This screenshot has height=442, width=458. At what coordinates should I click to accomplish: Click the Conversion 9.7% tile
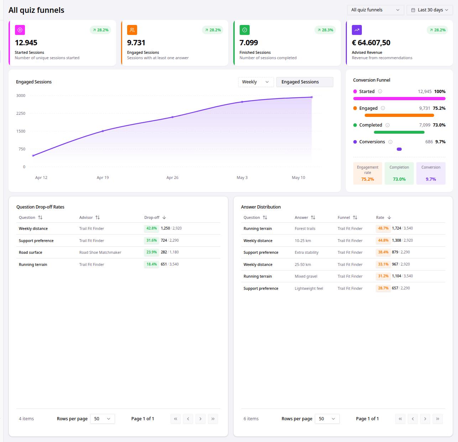(x=431, y=173)
